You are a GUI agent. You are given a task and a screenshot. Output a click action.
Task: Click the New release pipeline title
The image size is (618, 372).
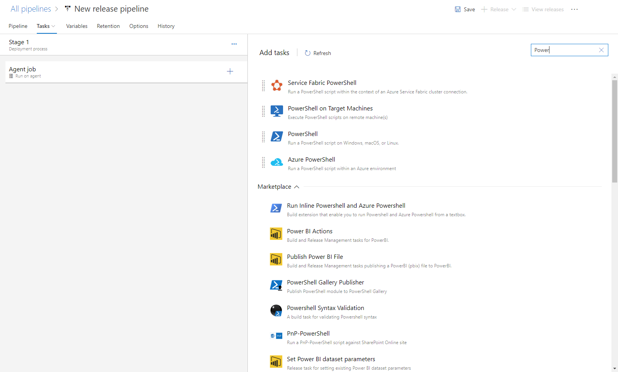tap(112, 9)
